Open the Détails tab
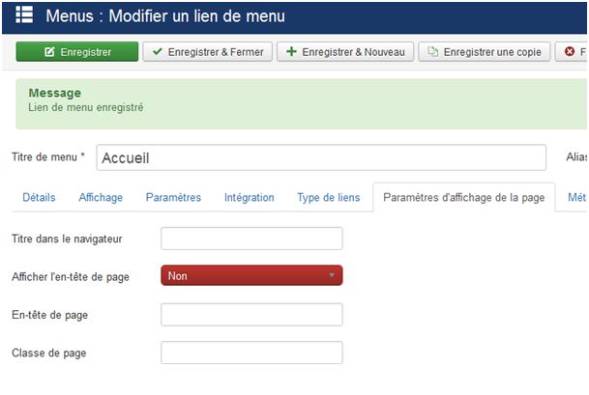 point(39,197)
